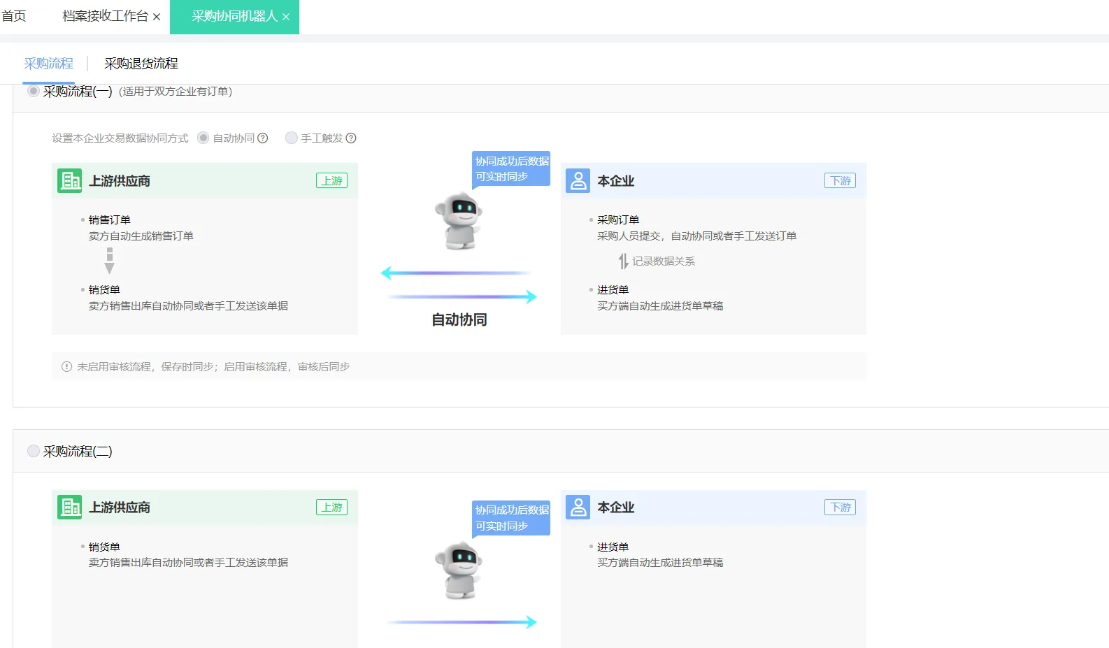Switch to 采购流程 sub-tab
This screenshot has width=1109, height=648.
pos(48,64)
